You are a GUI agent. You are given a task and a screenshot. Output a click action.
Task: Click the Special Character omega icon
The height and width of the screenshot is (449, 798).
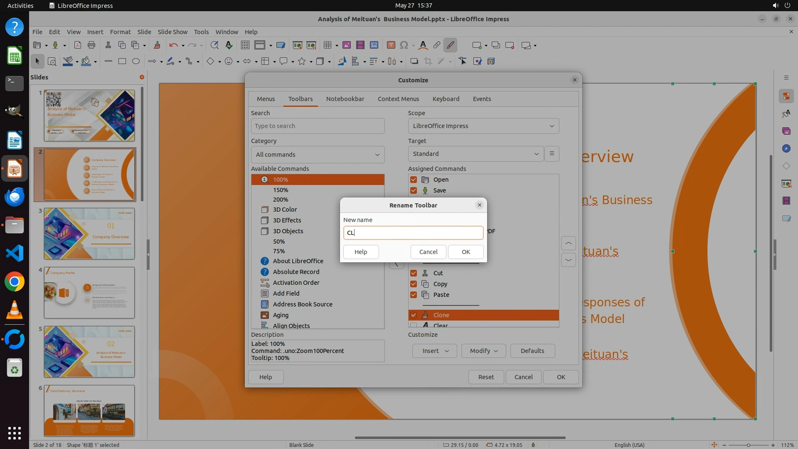(x=404, y=45)
